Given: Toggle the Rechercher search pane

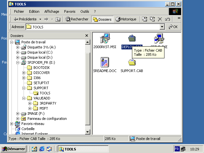Looking at the screenshot, I should [77, 19].
